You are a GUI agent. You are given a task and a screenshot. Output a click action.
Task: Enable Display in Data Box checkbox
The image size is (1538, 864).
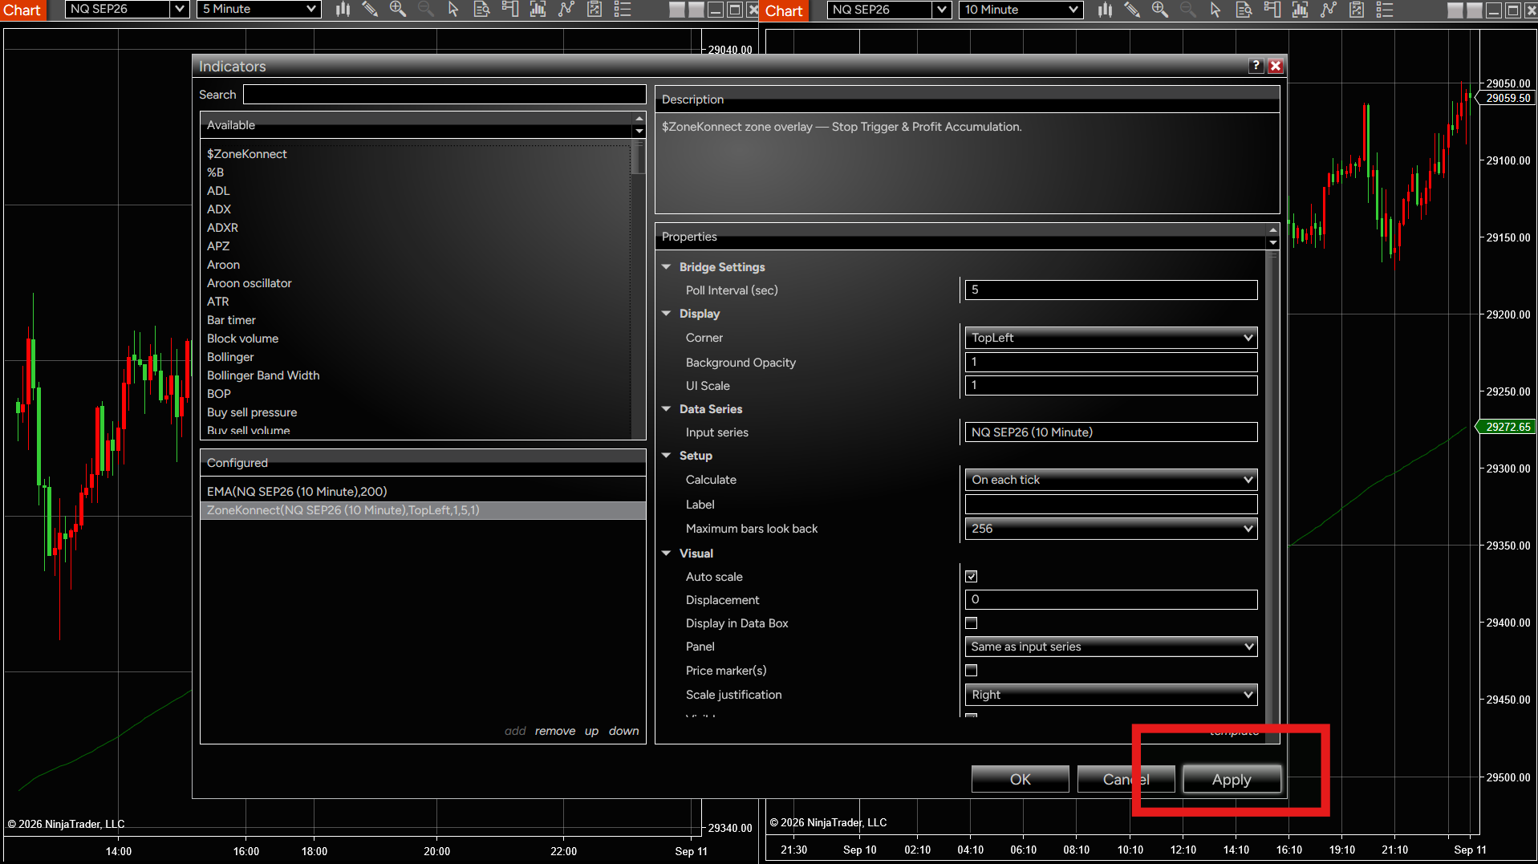pyautogui.click(x=972, y=623)
